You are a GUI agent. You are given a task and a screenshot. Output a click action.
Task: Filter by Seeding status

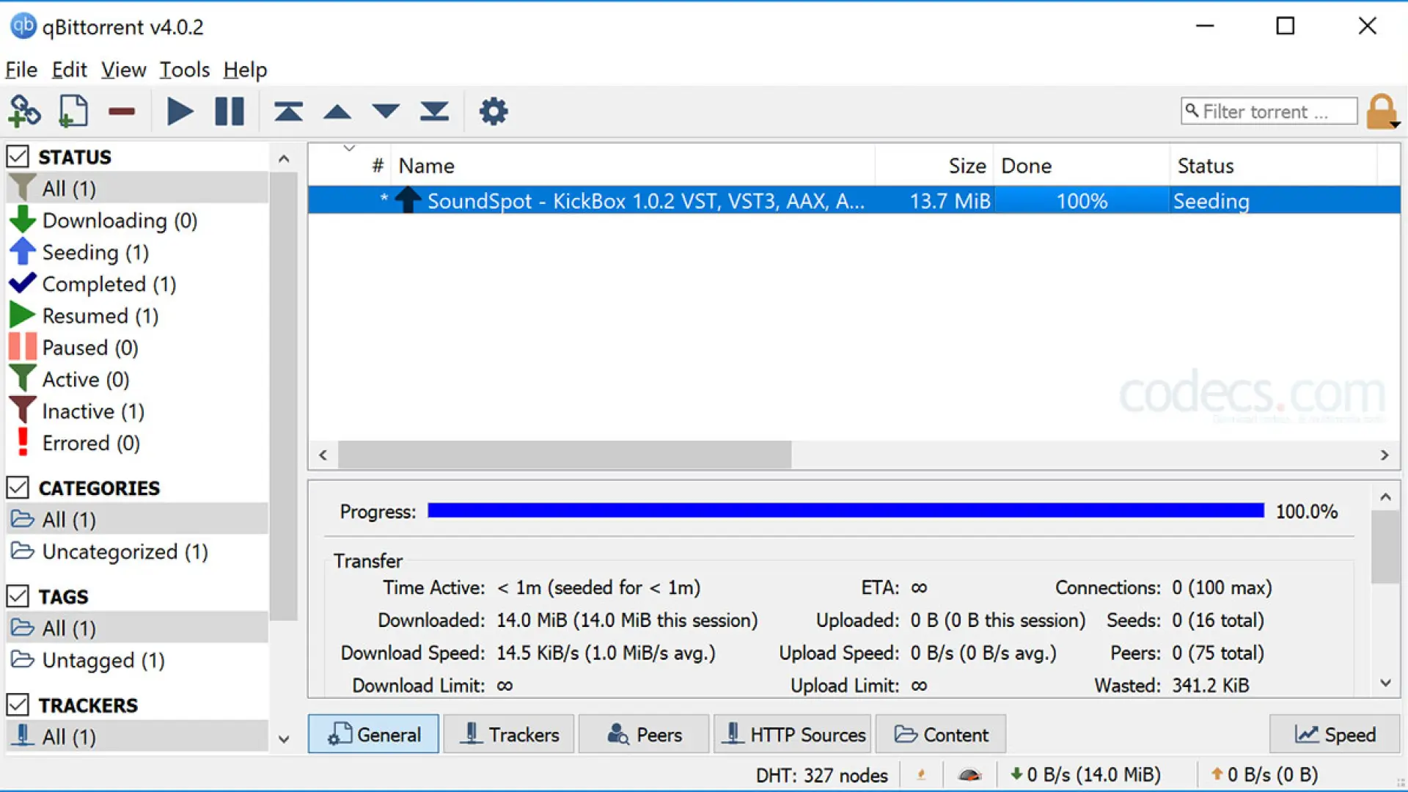pyautogui.click(x=95, y=252)
